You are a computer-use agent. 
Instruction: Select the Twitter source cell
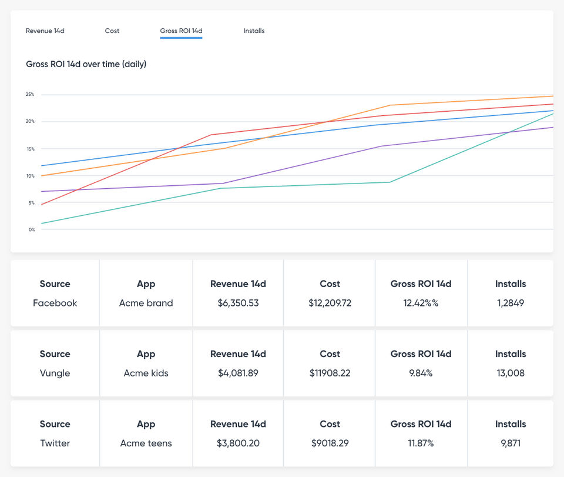(x=55, y=443)
